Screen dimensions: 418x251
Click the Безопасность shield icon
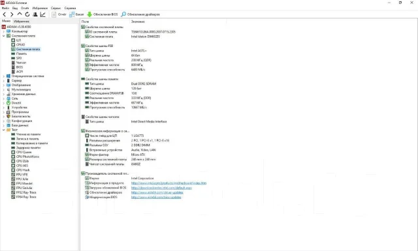pyautogui.click(x=8, y=116)
